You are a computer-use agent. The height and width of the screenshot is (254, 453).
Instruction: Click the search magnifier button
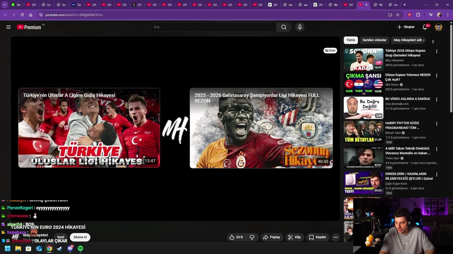(284, 27)
